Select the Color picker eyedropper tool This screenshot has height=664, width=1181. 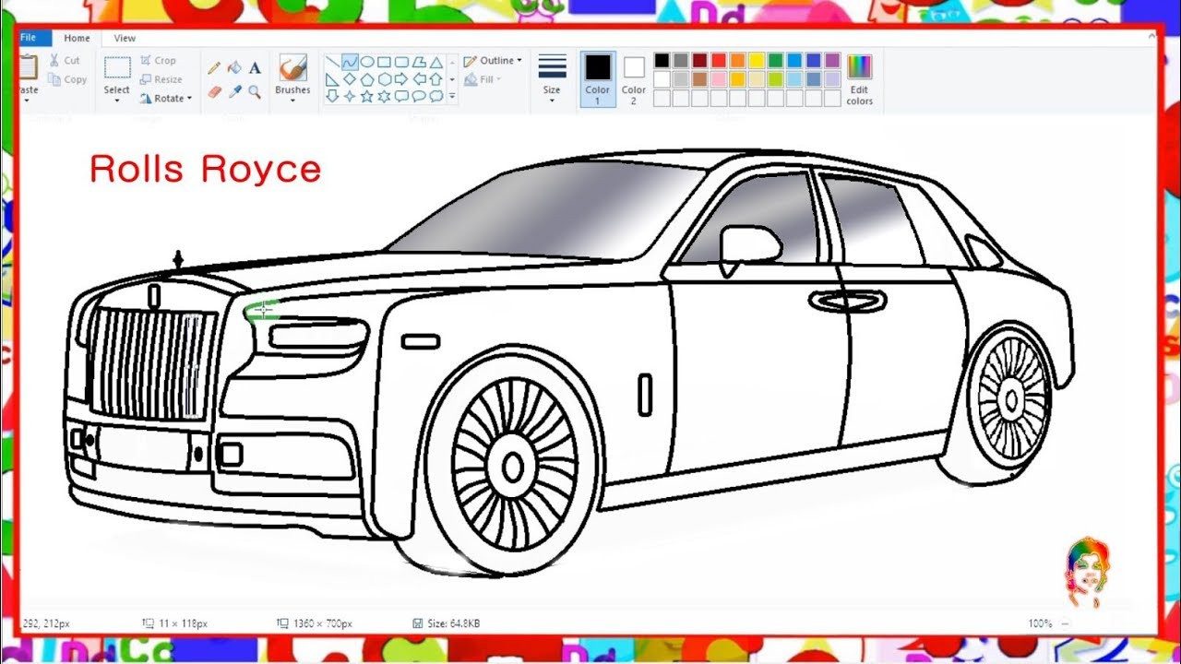(234, 92)
